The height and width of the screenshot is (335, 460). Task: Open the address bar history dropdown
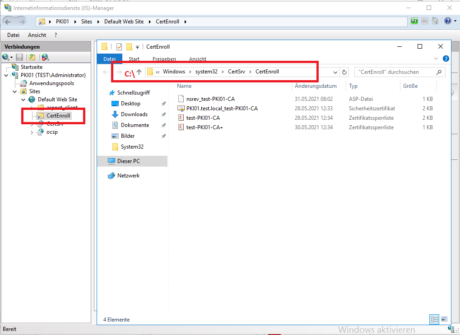(335, 72)
